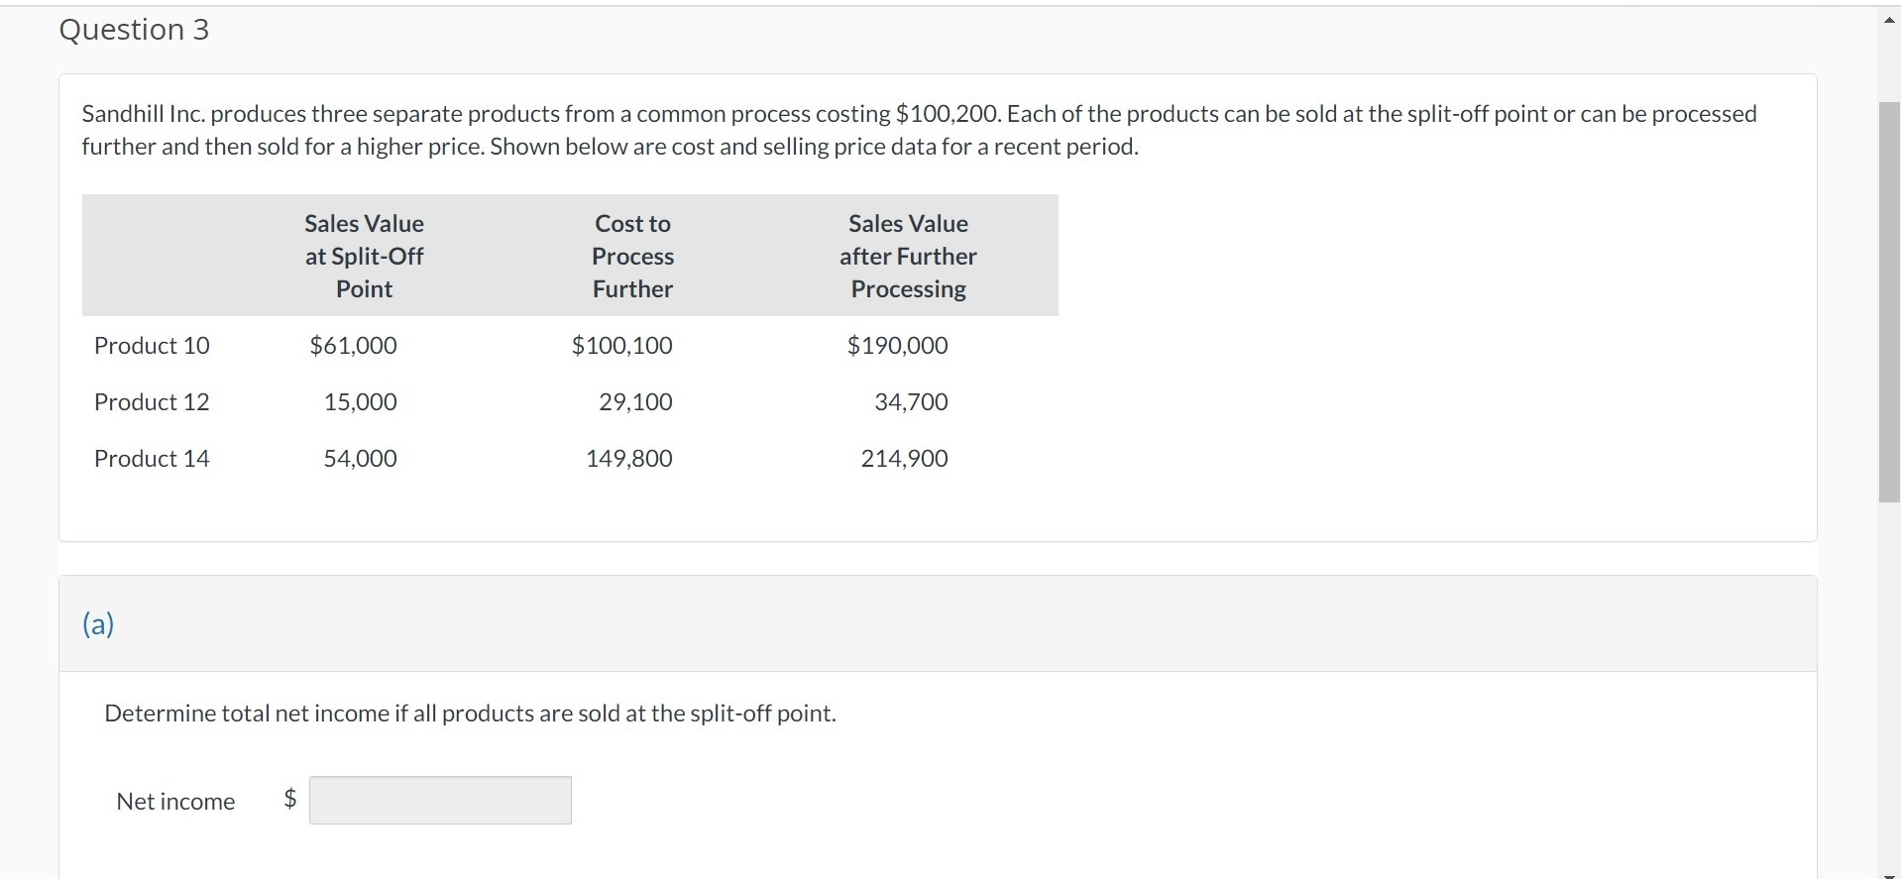Click the Cost to Process Further header
Screen dimensions: 1901x879
632,257
